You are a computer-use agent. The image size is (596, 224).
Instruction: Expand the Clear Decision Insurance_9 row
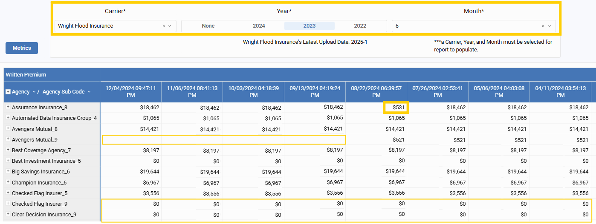(8, 214)
